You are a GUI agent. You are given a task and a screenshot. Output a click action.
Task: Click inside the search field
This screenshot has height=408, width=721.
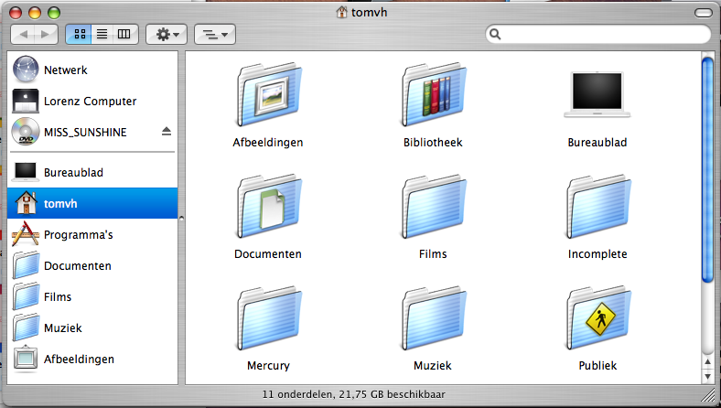click(597, 34)
